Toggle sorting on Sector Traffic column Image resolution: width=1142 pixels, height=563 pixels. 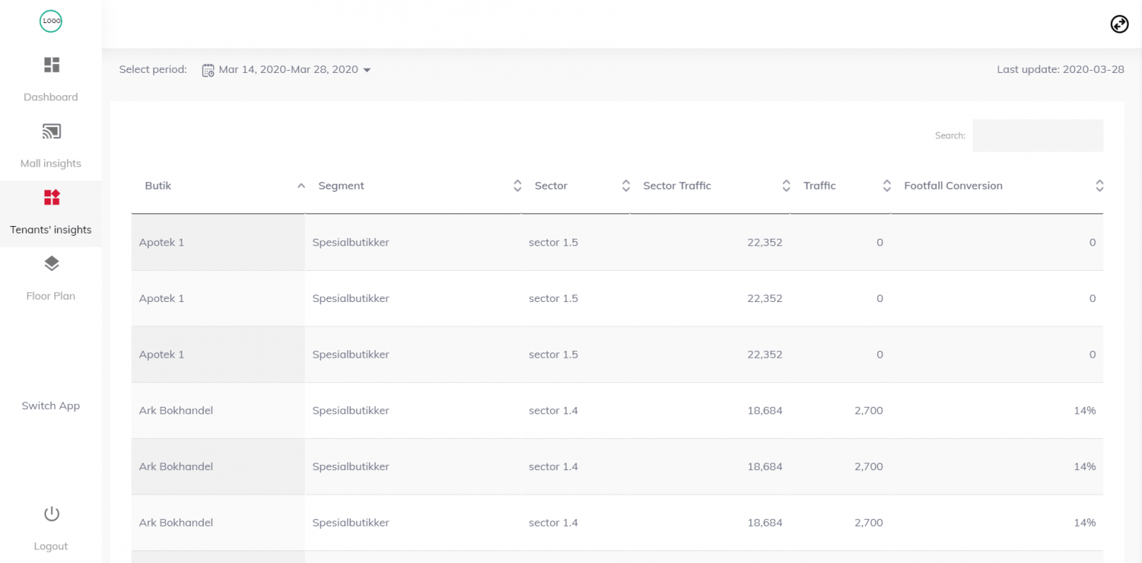786,185
